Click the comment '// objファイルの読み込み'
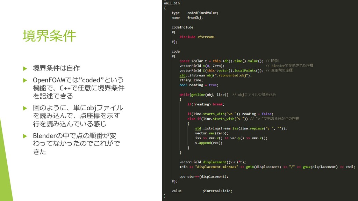The height and width of the screenshot is (201, 358). [x=254, y=95]
